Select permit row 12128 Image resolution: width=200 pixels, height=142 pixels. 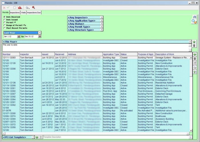pos(96,60)
